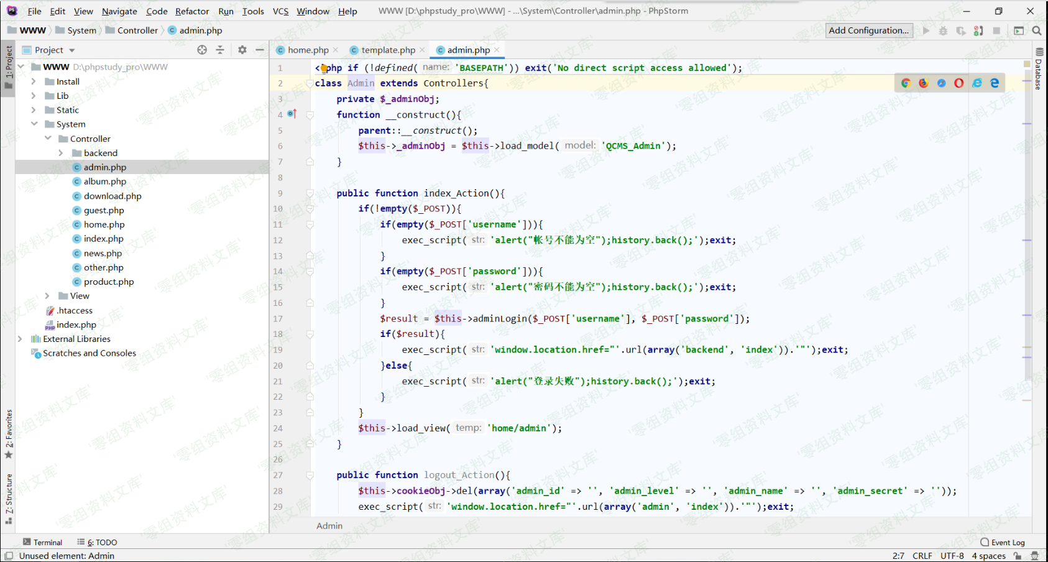The height and width of the screenshot is (562, 1048).
Task: Click Collapse All icon in Project panel
Action: (x=219, y=50)
